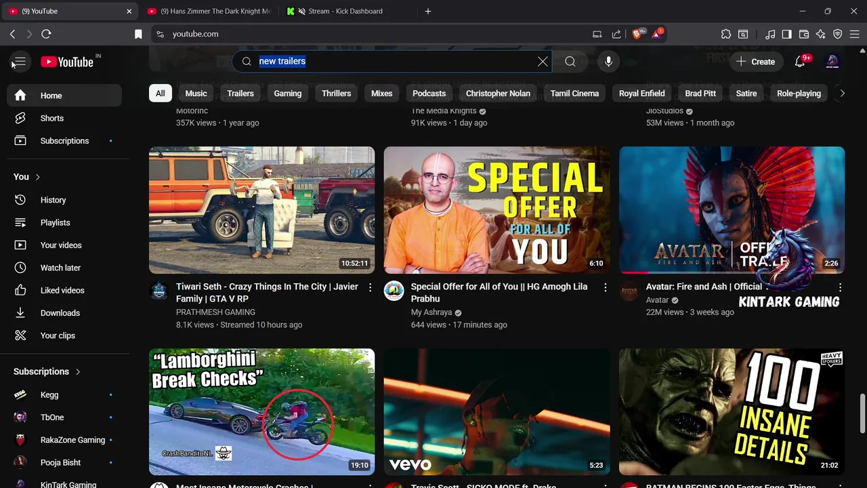Open Special Offer video thumbnail
This screenshot has width=867, height=488.
coord(496,210)
